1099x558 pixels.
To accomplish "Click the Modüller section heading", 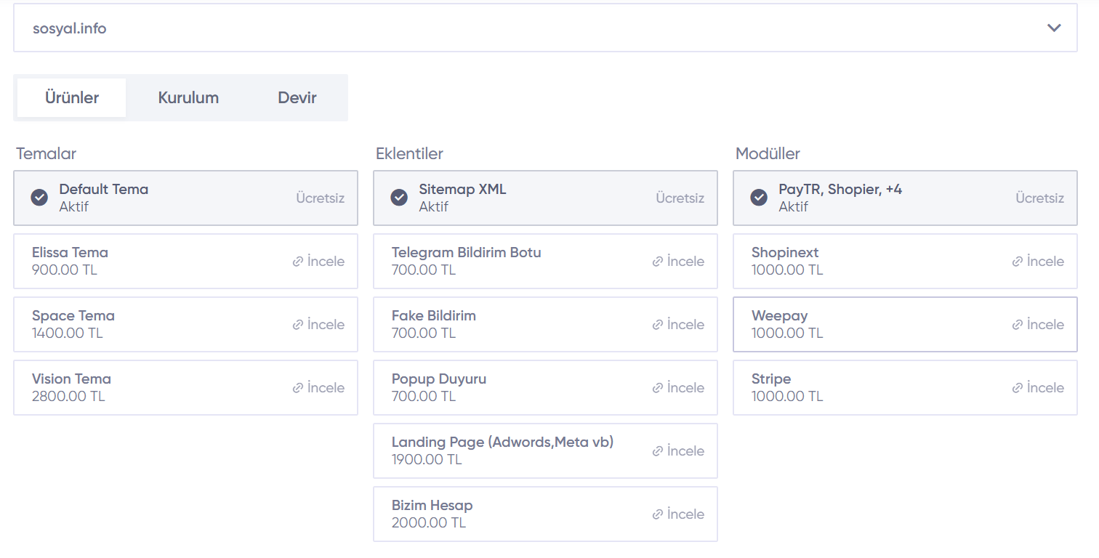I will point(768,154).
